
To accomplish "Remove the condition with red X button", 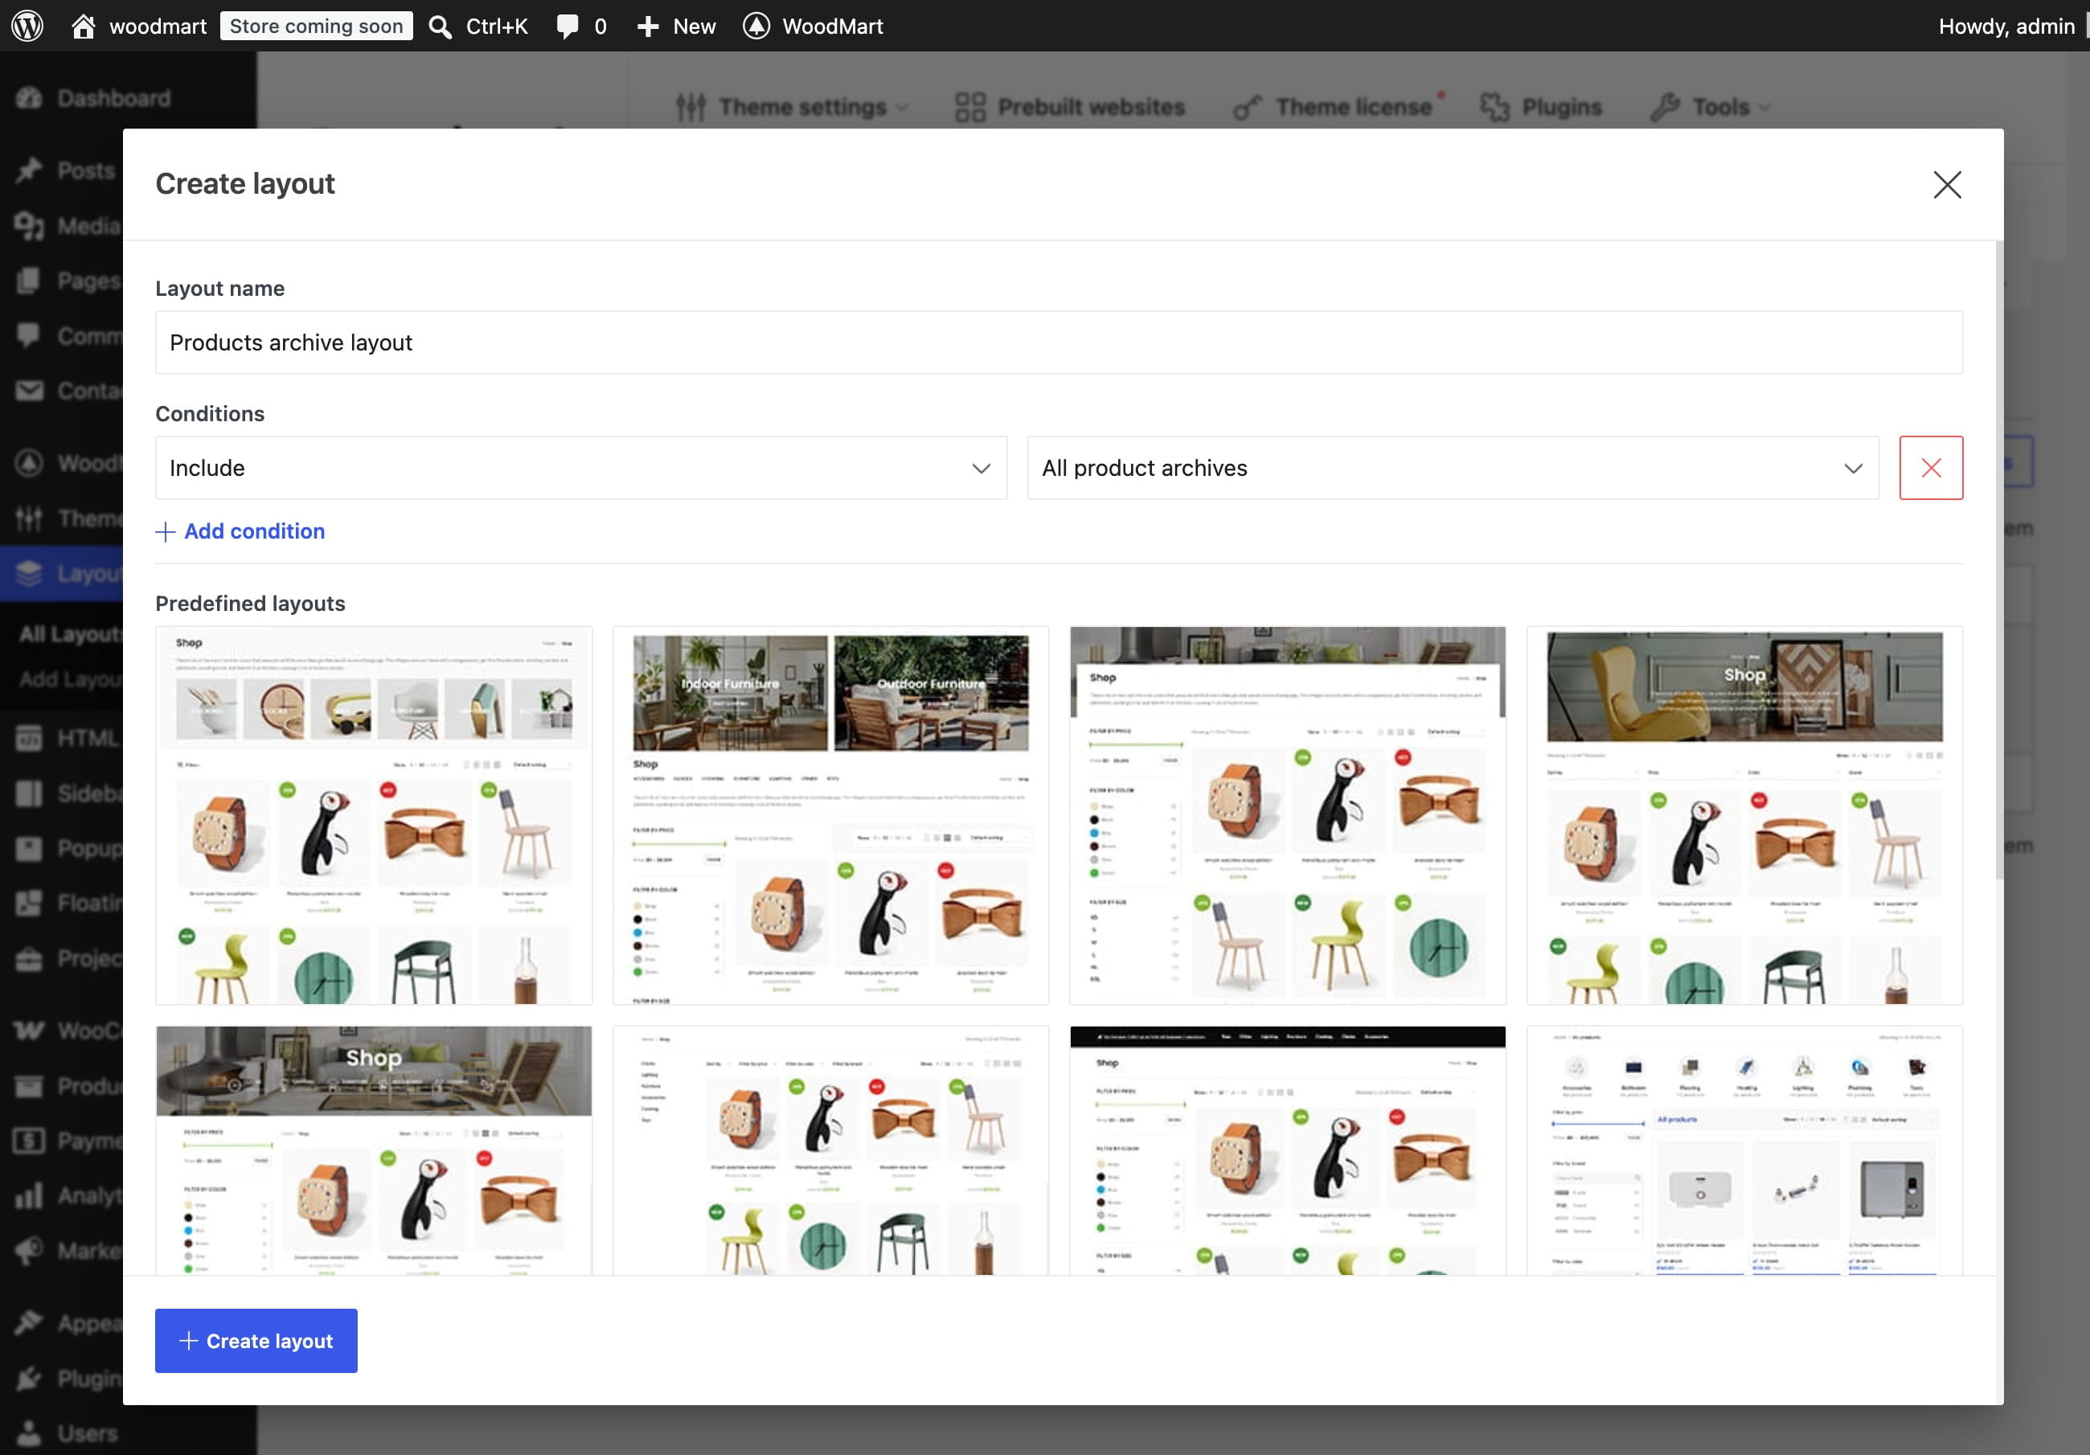I will [1931, 467].
